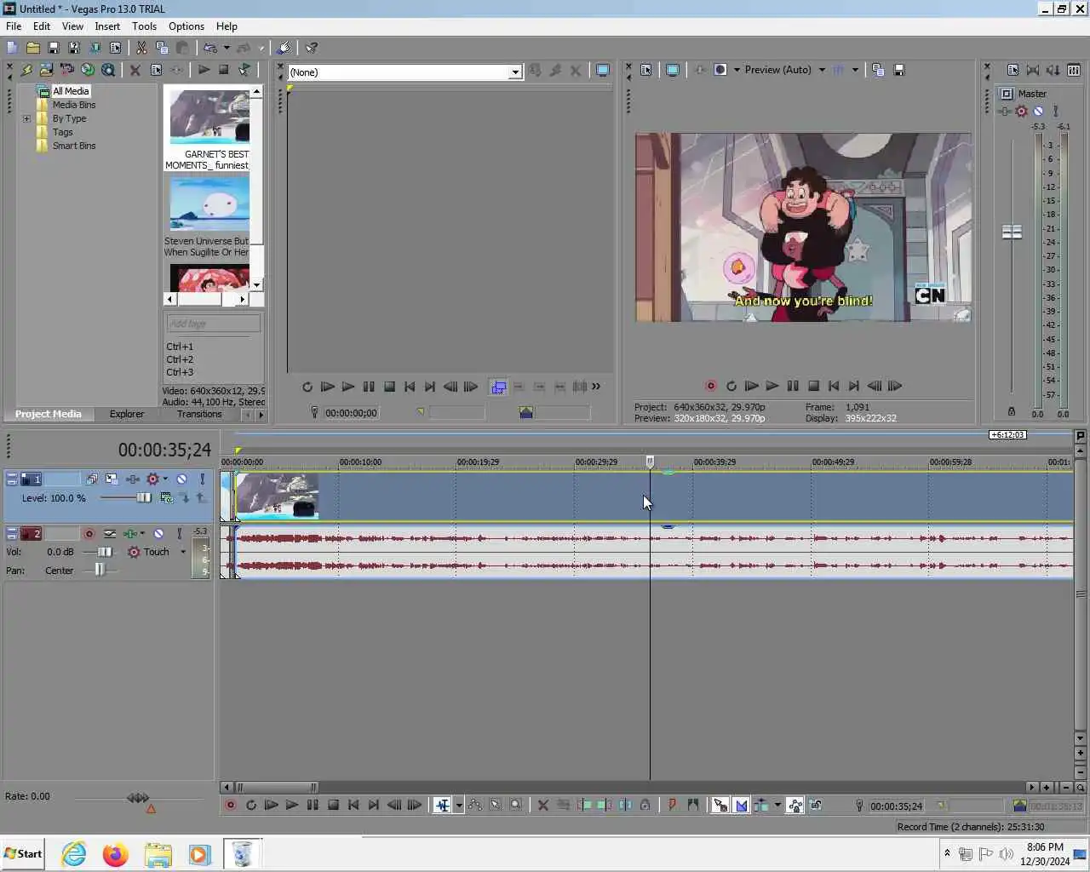This screenshot has width=1090, height=872.
Task: Open the Insert menu
Action: tap(107, 26)
